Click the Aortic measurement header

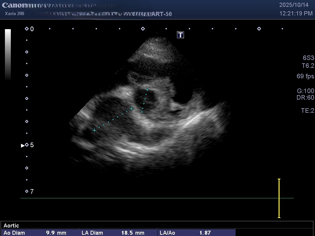(x=11, y=226)
